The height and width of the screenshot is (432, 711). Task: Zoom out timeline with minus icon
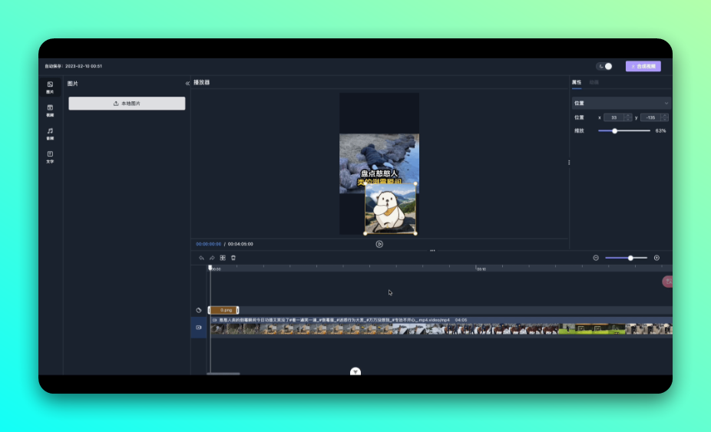pos(596,258)
